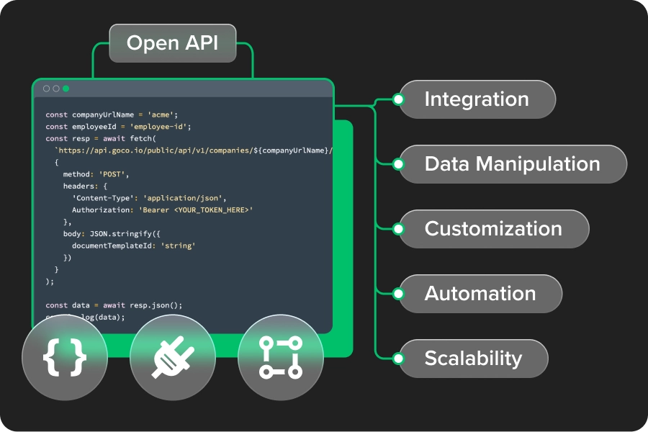Open the Integration menu item
The image size is (648, 432).
click(x=477, y=99)
